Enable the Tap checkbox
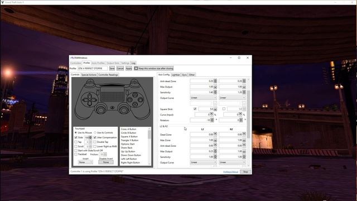 (76, 142)
